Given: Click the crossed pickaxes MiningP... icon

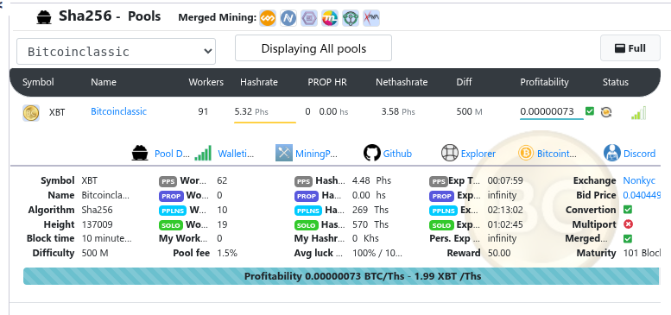Looking at the screenshot, I should pos(284,153).
